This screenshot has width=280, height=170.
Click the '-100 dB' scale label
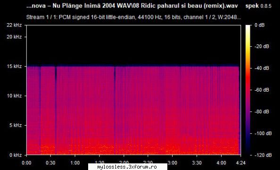pos(263,133)
